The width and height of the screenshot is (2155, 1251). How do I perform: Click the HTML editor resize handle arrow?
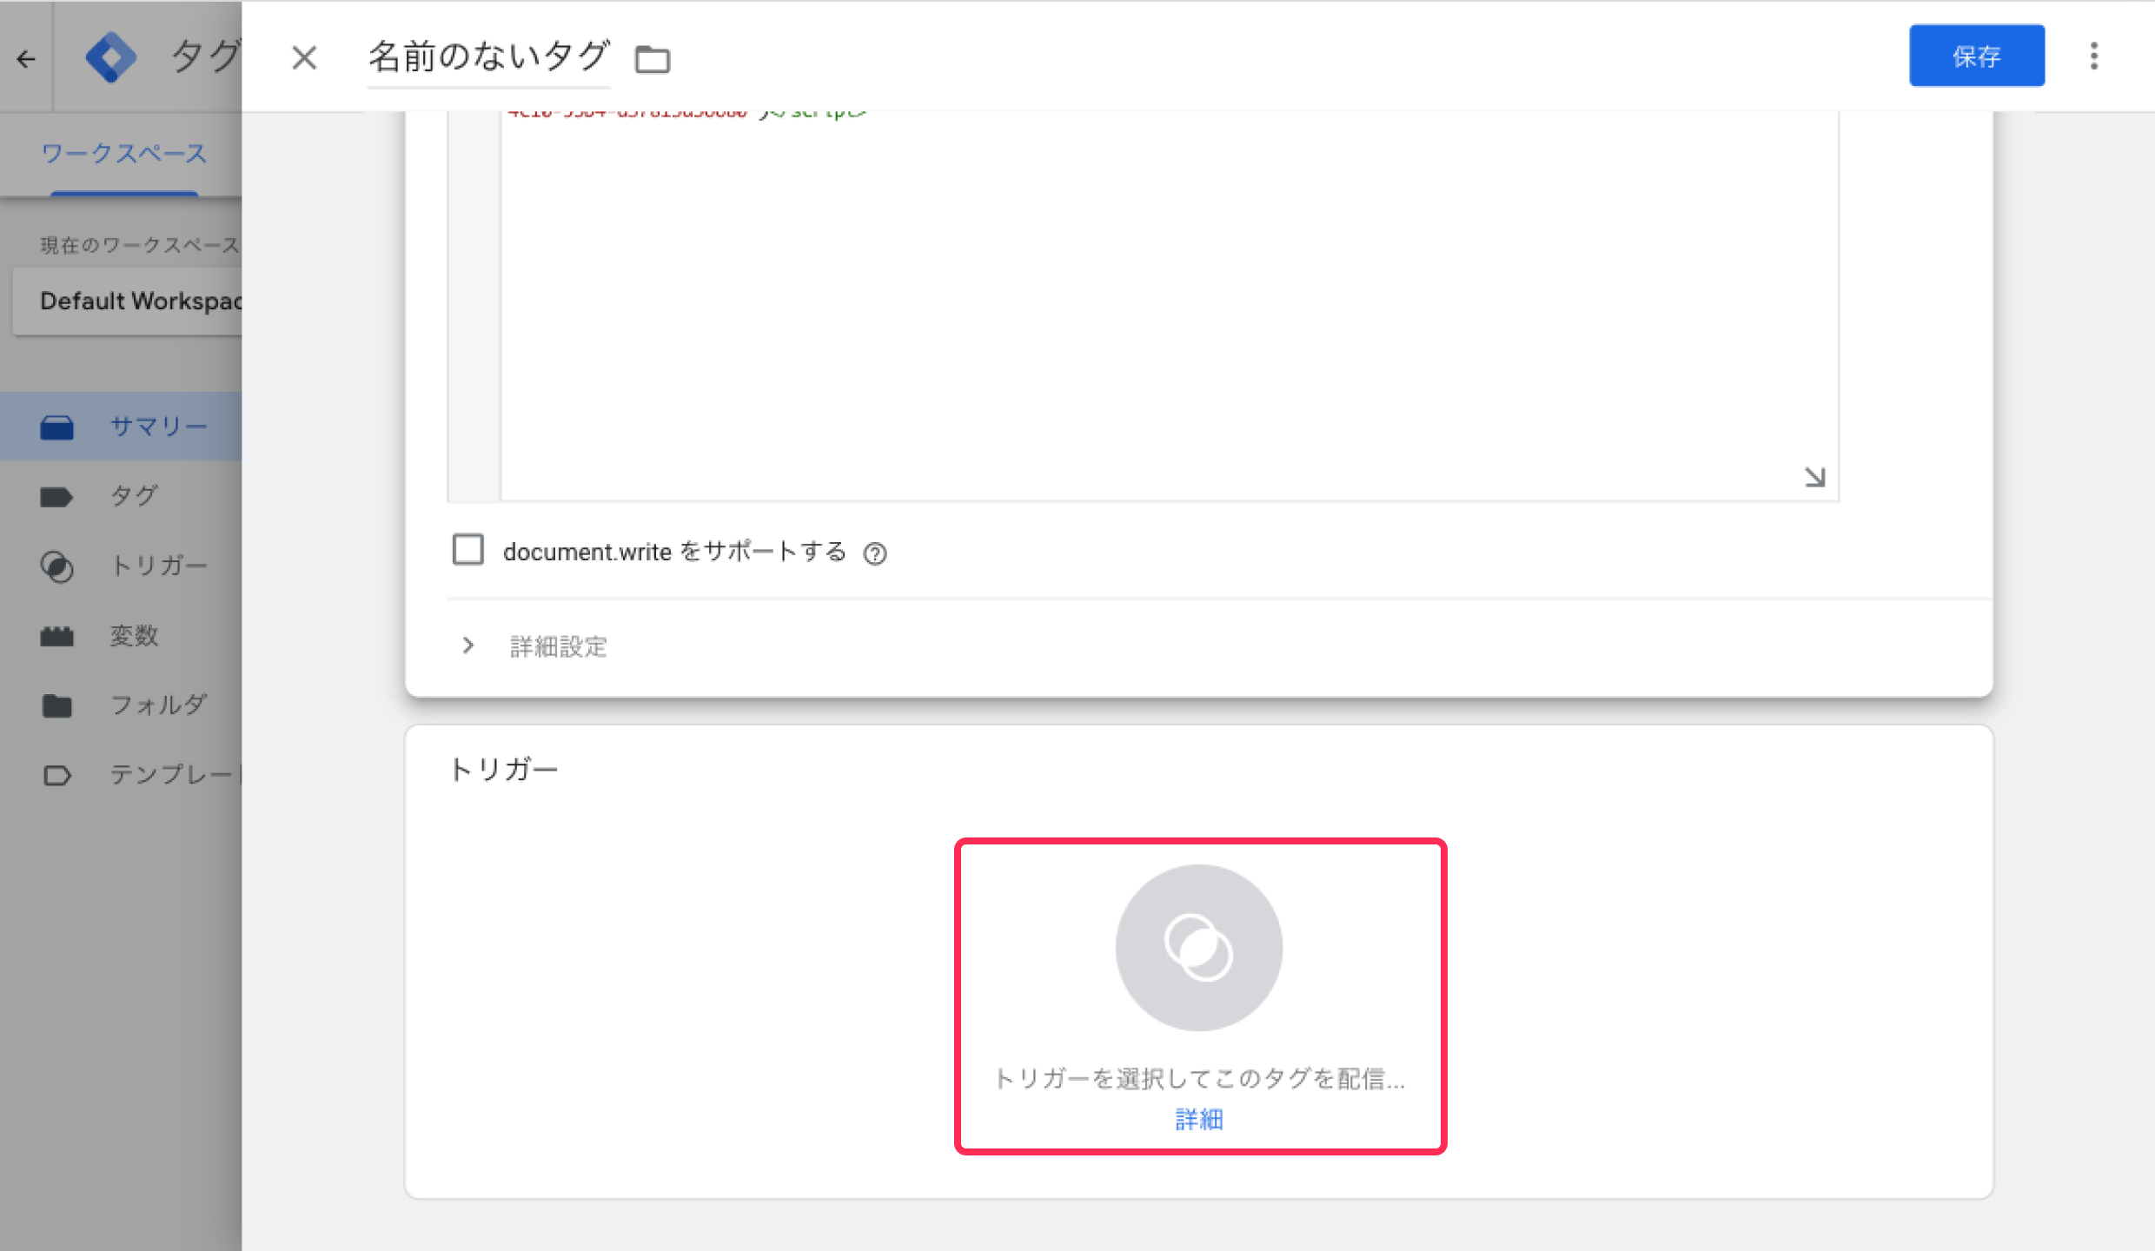click(1814, 477)
